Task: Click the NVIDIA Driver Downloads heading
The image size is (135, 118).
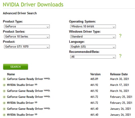Action: tap(33, 5)
